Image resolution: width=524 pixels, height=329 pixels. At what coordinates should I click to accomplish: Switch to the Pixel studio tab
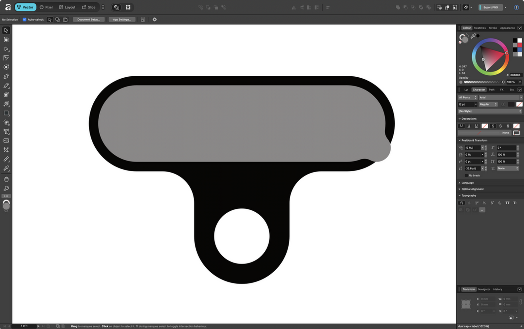[x=46, y=7]
